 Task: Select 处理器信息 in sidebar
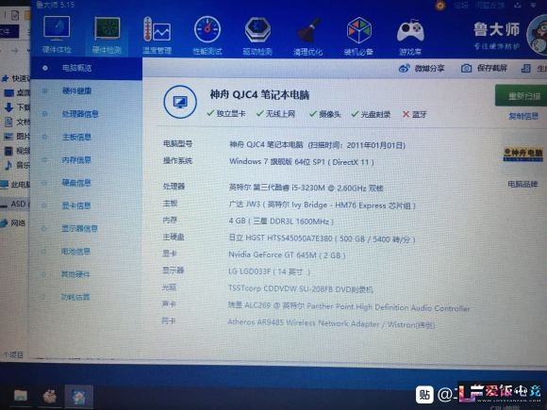coord(80,114)
